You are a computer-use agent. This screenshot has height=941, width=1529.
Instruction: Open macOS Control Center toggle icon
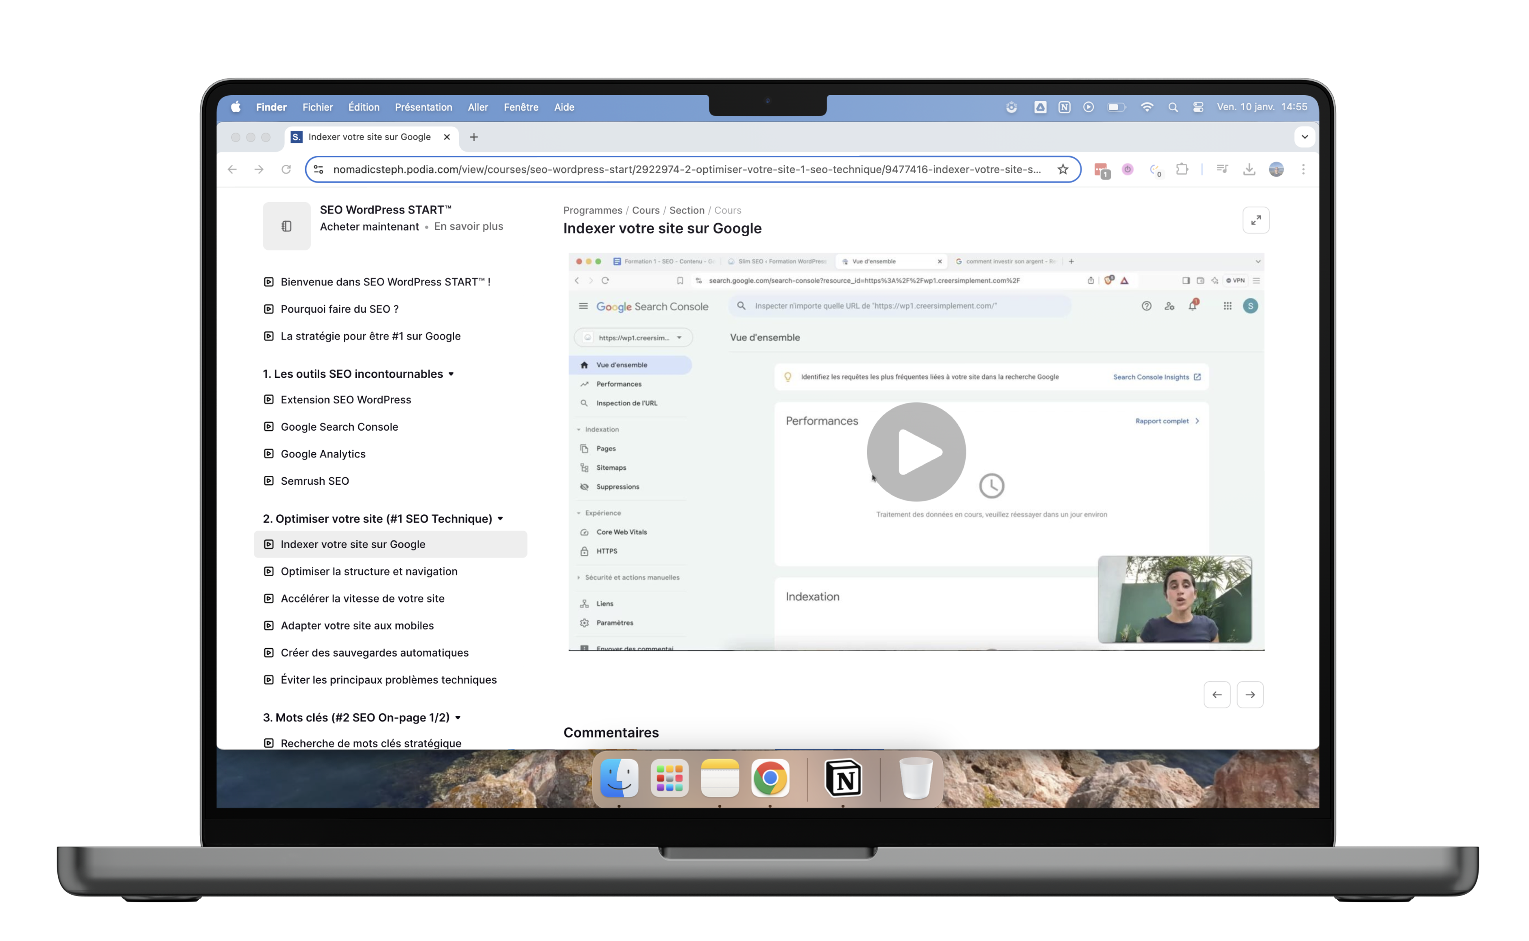[x=1198, y=107]
